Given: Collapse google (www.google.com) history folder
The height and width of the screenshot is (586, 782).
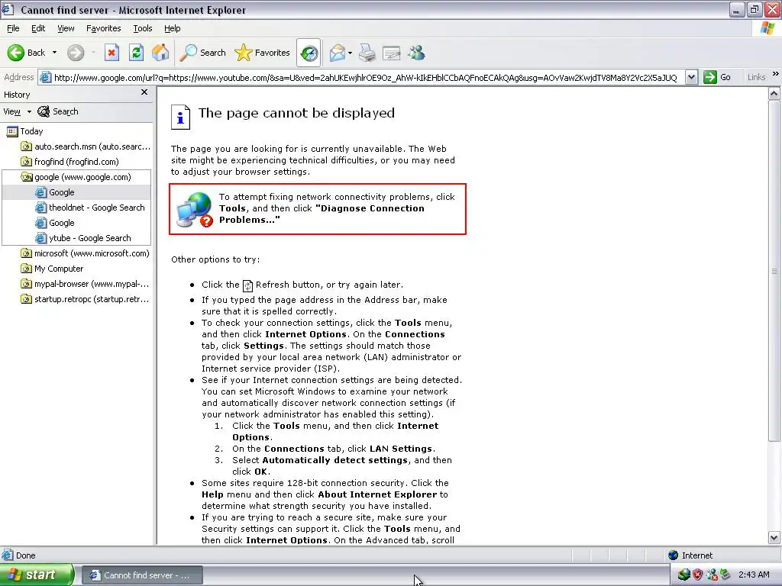Looking at the screenshot, I should tap(76, 177).
